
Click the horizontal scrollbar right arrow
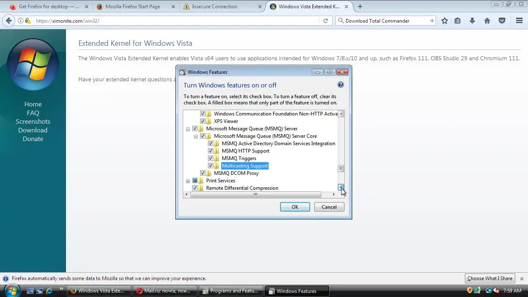[x=334, y=194]
